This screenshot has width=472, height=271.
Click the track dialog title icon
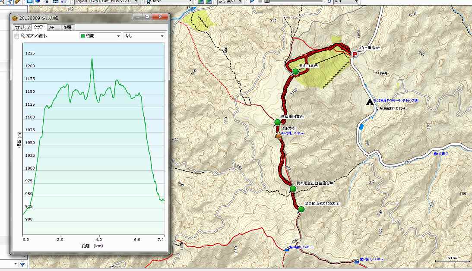pos(14,18)
